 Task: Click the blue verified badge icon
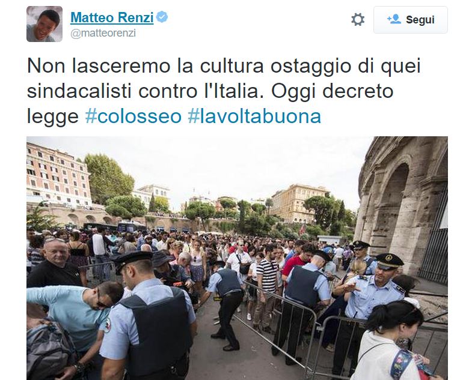162,17
